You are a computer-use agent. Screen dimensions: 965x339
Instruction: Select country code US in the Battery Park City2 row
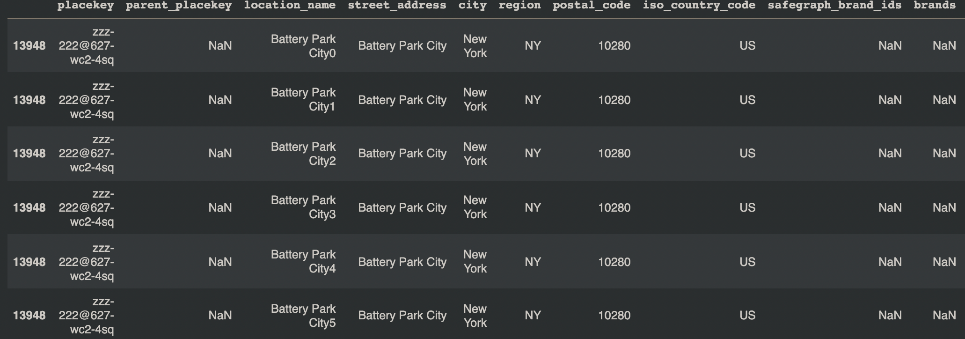click(x=747, y=154)
